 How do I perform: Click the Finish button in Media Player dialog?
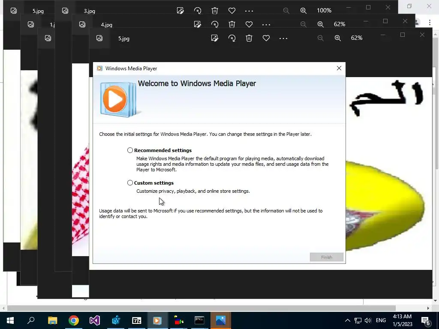[x=326, y=257]
